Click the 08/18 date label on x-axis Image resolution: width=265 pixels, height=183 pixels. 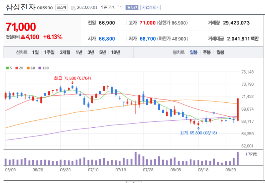click(x=203, y=170)
